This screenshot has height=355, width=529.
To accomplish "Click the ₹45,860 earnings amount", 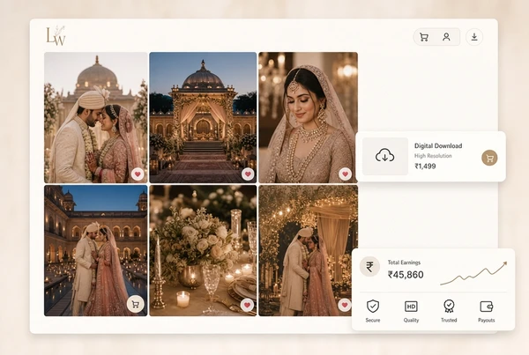I will pyautogui.click(x=406, y=275).
